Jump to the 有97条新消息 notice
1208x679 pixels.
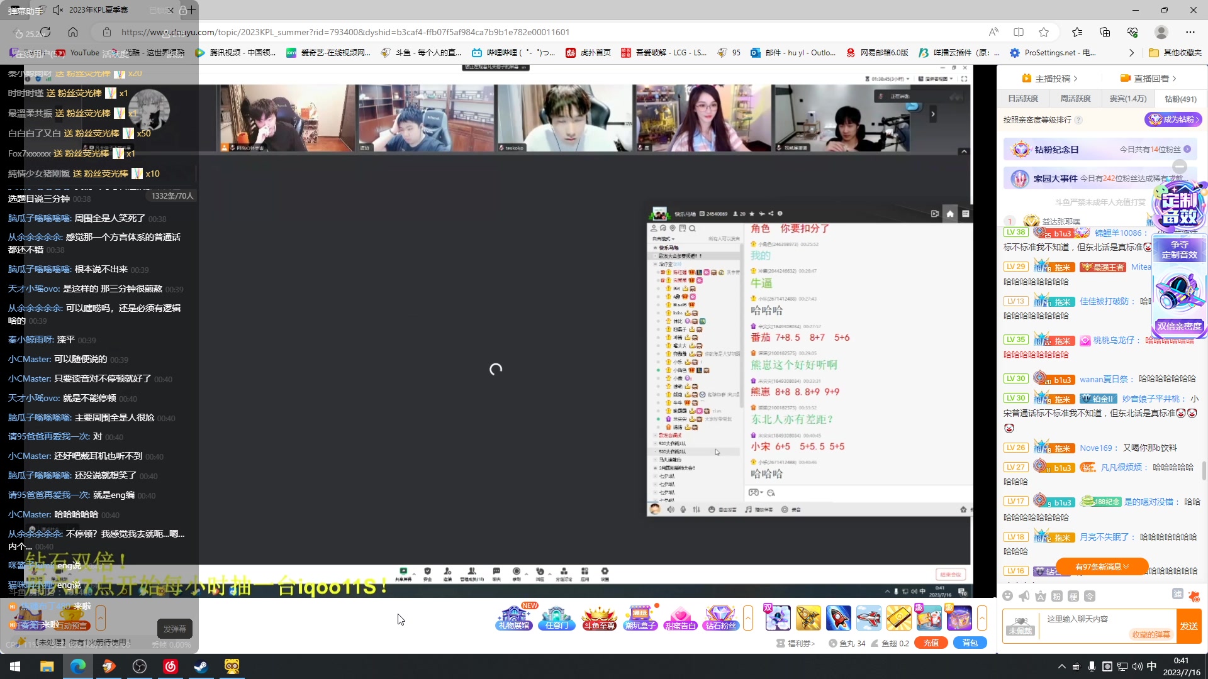1102,566
